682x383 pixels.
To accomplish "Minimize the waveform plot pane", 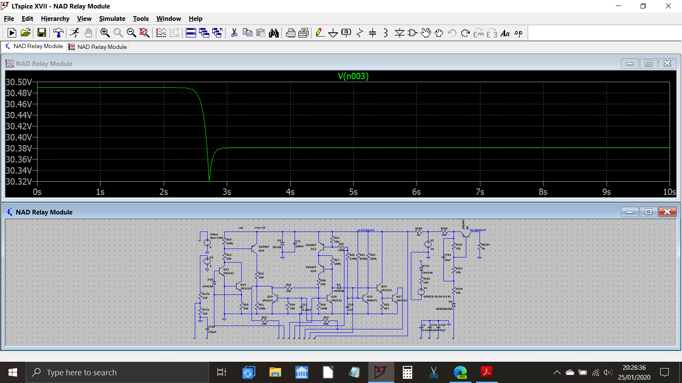I will (x=630, y=63).
